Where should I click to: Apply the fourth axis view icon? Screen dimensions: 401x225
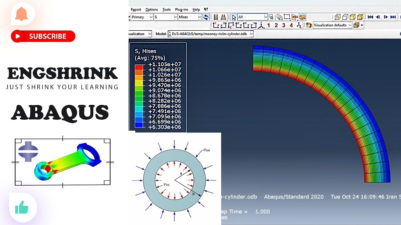click(239, 25)
